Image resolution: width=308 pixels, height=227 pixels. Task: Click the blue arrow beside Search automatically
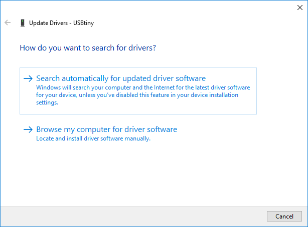28,78
